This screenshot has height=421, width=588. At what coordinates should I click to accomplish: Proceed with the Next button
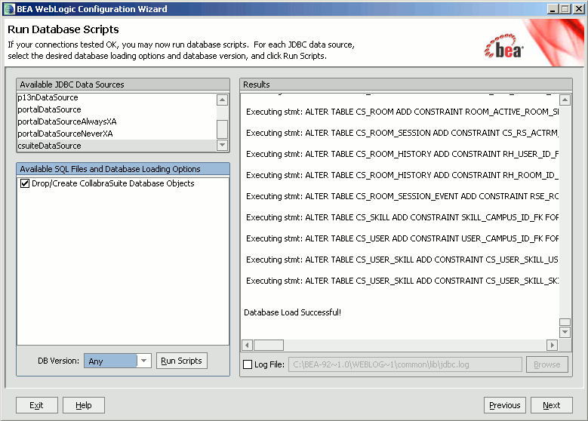coord(552,405)
